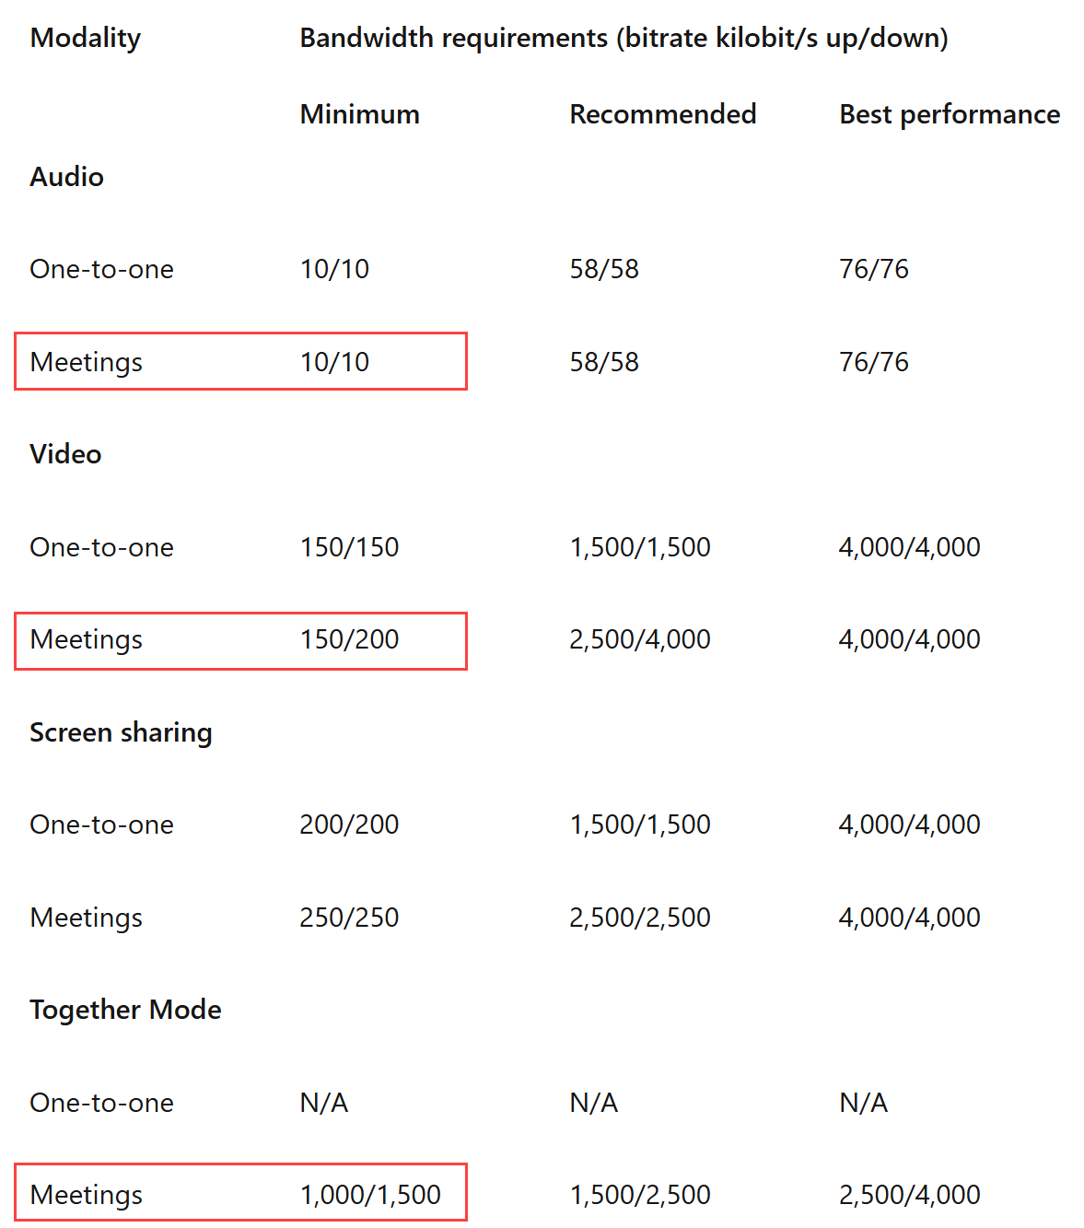Click the Screen sharing One-to-one 200/200 value
This screenshot has height=1228, width=1084.
[349, 825]
